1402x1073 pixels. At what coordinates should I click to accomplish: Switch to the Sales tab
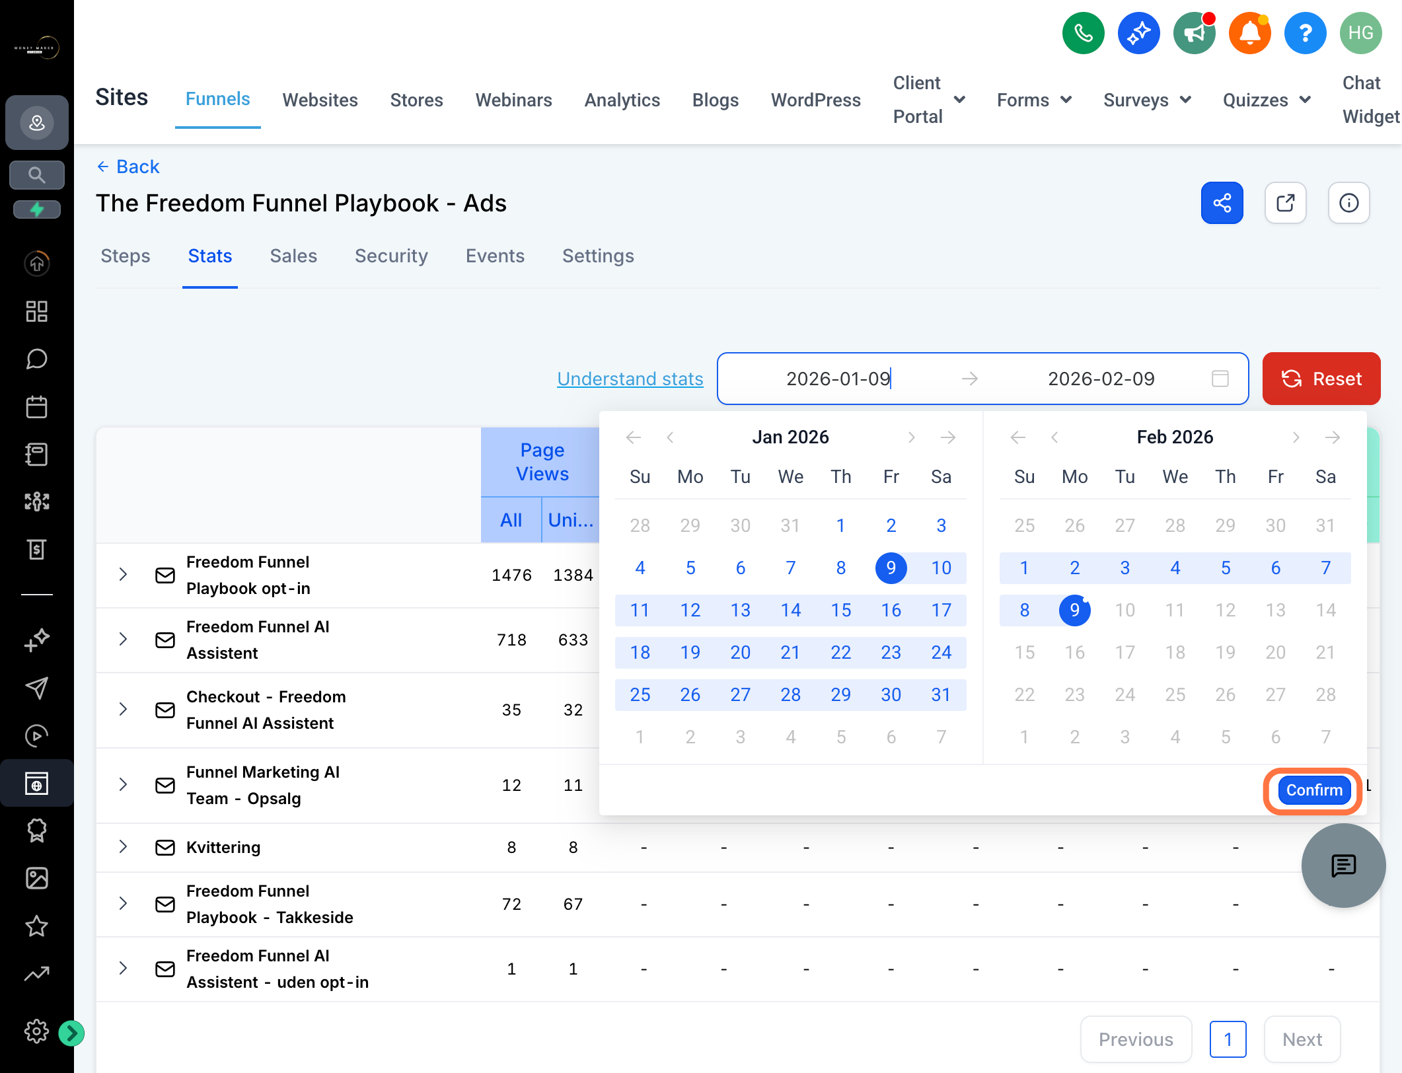293,256
